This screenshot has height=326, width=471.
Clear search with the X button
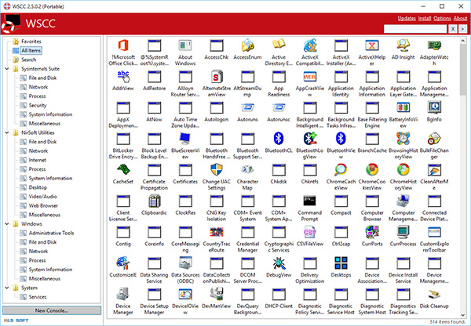[453, 29]
